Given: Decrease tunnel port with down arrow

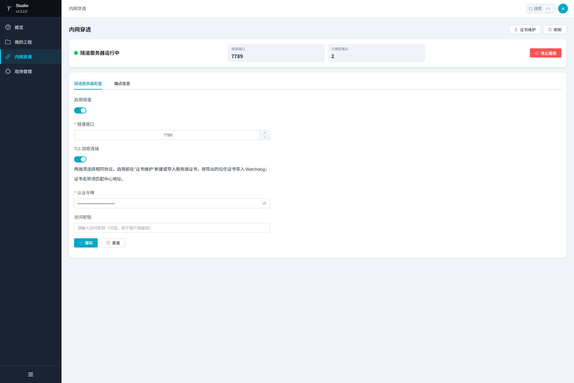Looking at the screenshot, I should pos(265,137).
